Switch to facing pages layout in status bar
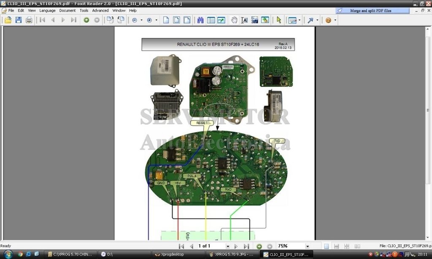Viewport: 432px width, 259px height. 357,246
